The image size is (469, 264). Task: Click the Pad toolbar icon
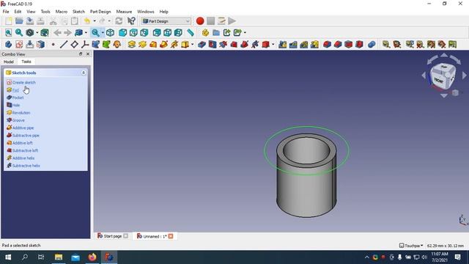point(132,45)
